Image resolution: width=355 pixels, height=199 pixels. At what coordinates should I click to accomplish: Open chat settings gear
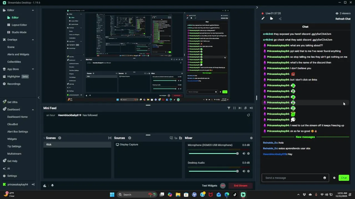pos(334,178)
